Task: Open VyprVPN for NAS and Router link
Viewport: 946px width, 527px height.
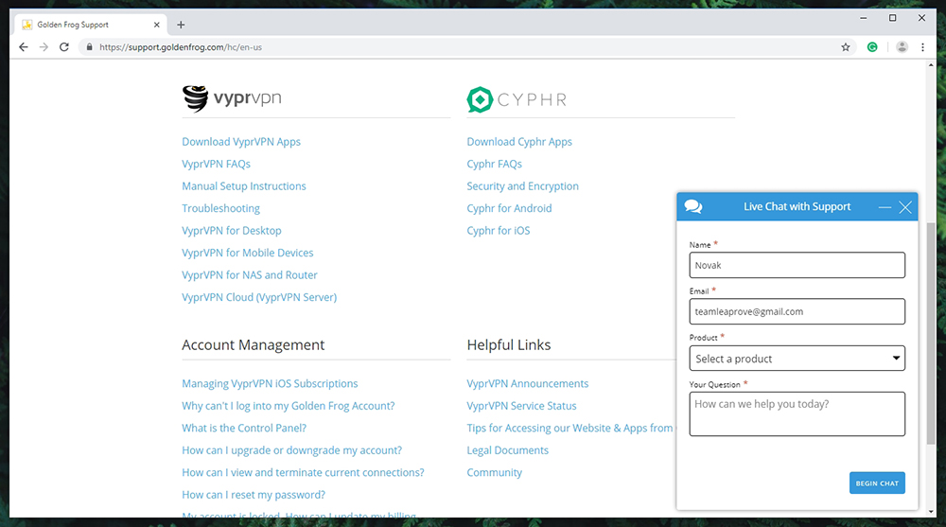Action: (x=249, y=275)
